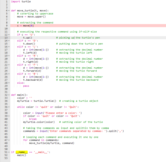The width and height of the screenshot is (166, 162).
Task: Click 'move_turtle(myTurtle, command)' call
Action: pos(52,143)
